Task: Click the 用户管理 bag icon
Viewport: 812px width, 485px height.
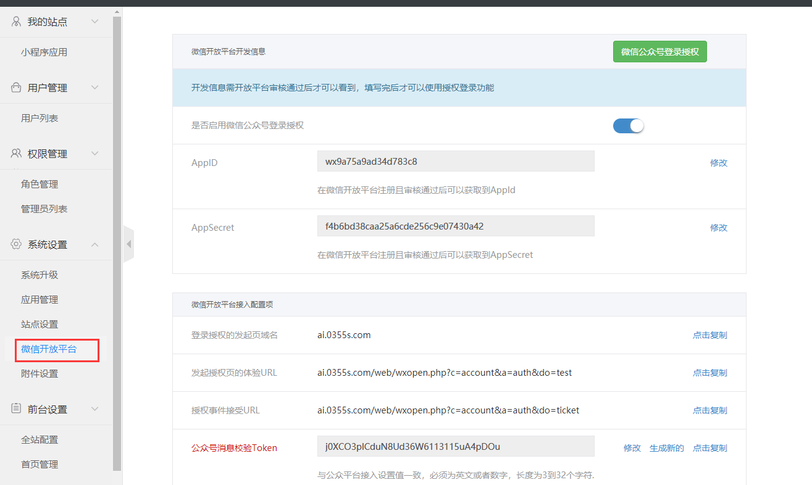Action: click(x=16, y=88)
